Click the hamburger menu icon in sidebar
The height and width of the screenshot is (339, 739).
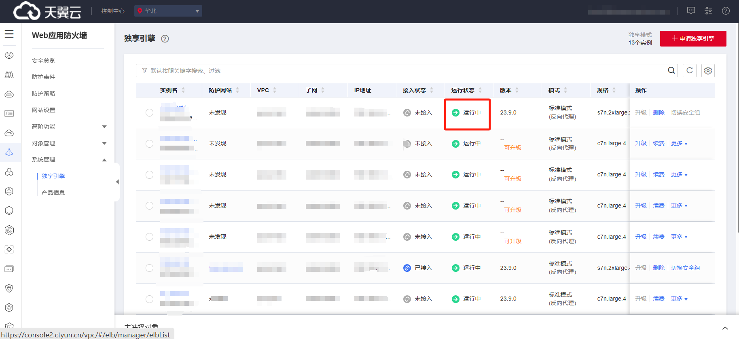point(9,34)
